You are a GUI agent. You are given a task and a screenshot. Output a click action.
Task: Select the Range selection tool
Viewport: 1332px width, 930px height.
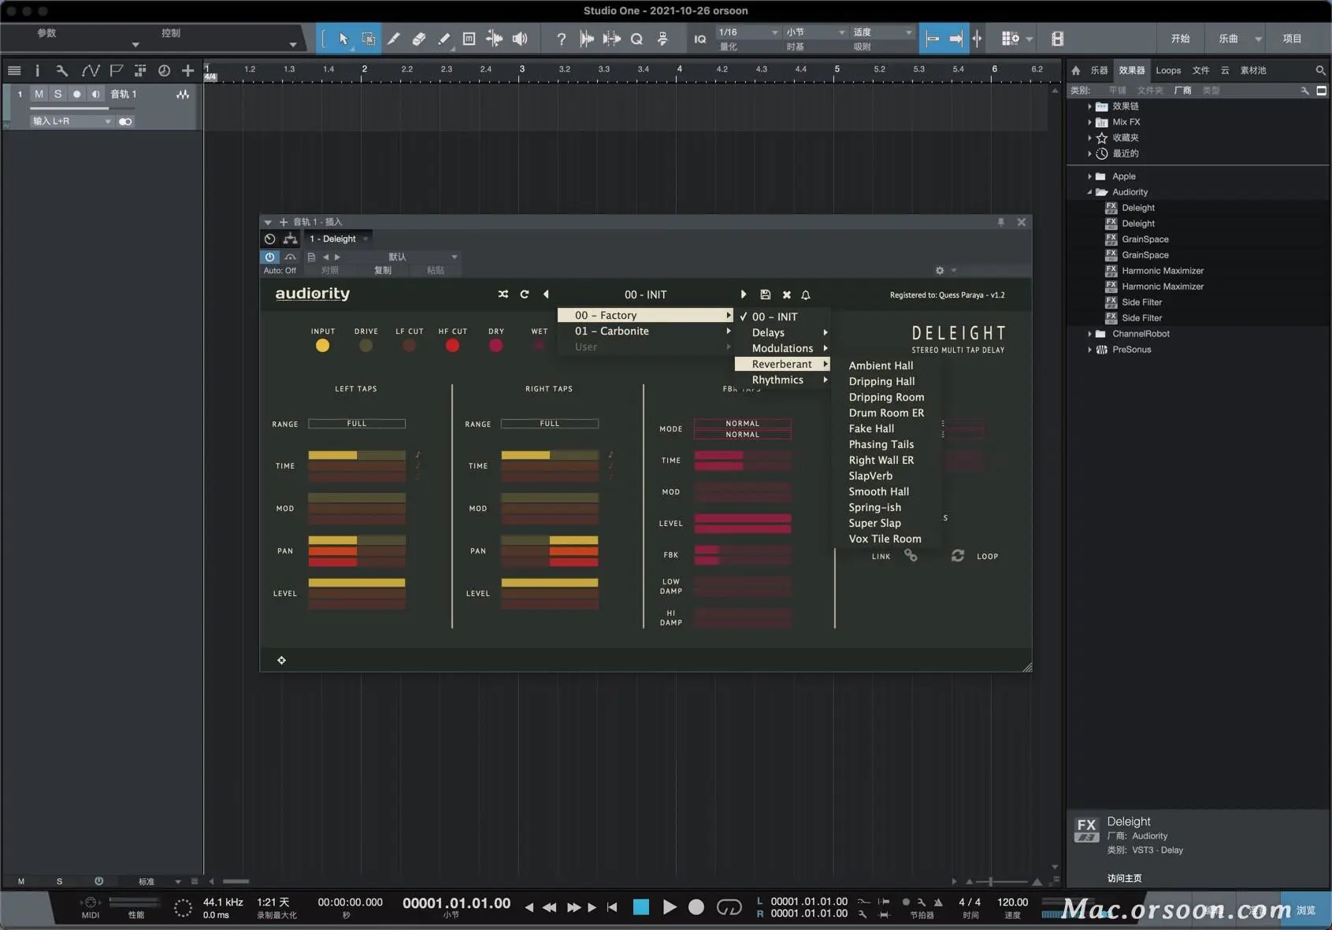click(368, 39)
